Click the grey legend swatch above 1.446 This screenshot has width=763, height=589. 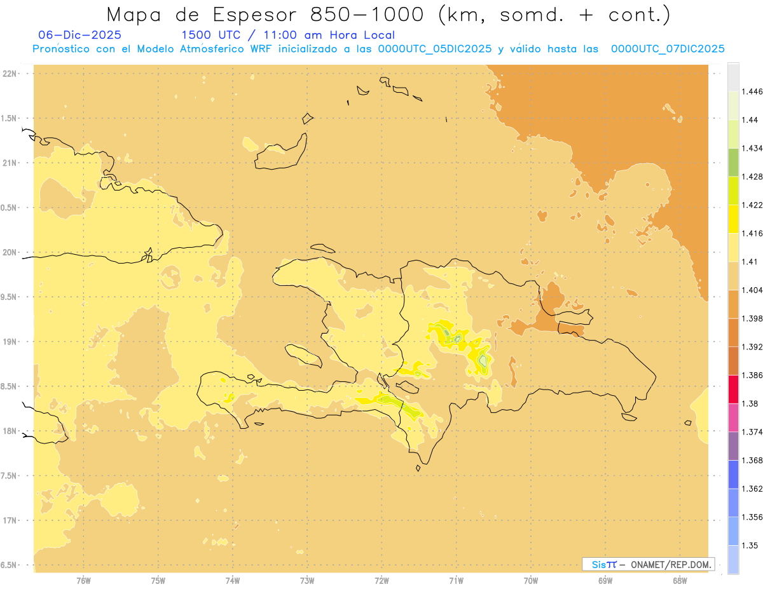[733, 77]
